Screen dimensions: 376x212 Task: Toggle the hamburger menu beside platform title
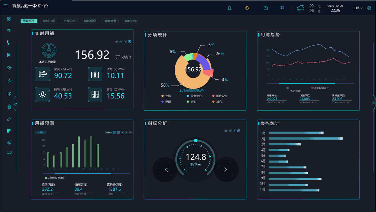(5, 6)
